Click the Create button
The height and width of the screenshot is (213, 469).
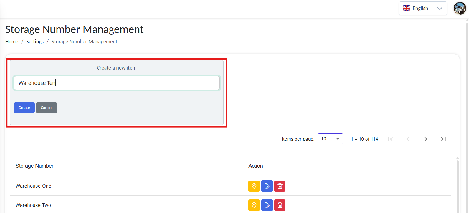coord(24,108)
